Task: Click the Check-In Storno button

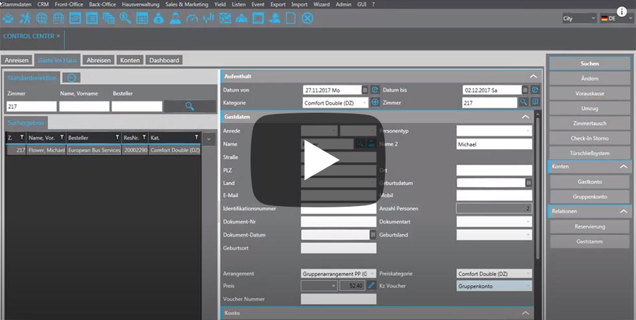Action: [589, 138]
